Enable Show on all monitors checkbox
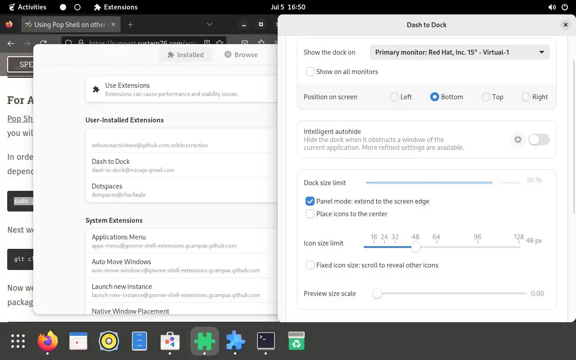This screenshot has width=576, height=360. coord(310,72)
